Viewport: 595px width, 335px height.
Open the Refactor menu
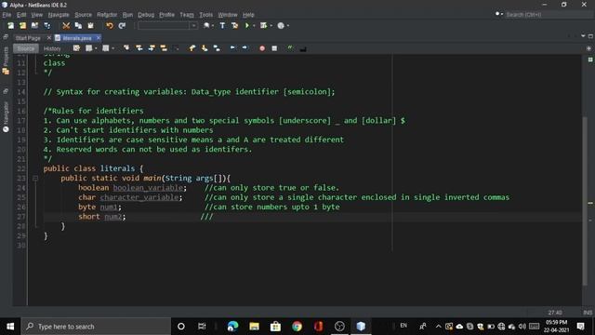tap(107, 15)
